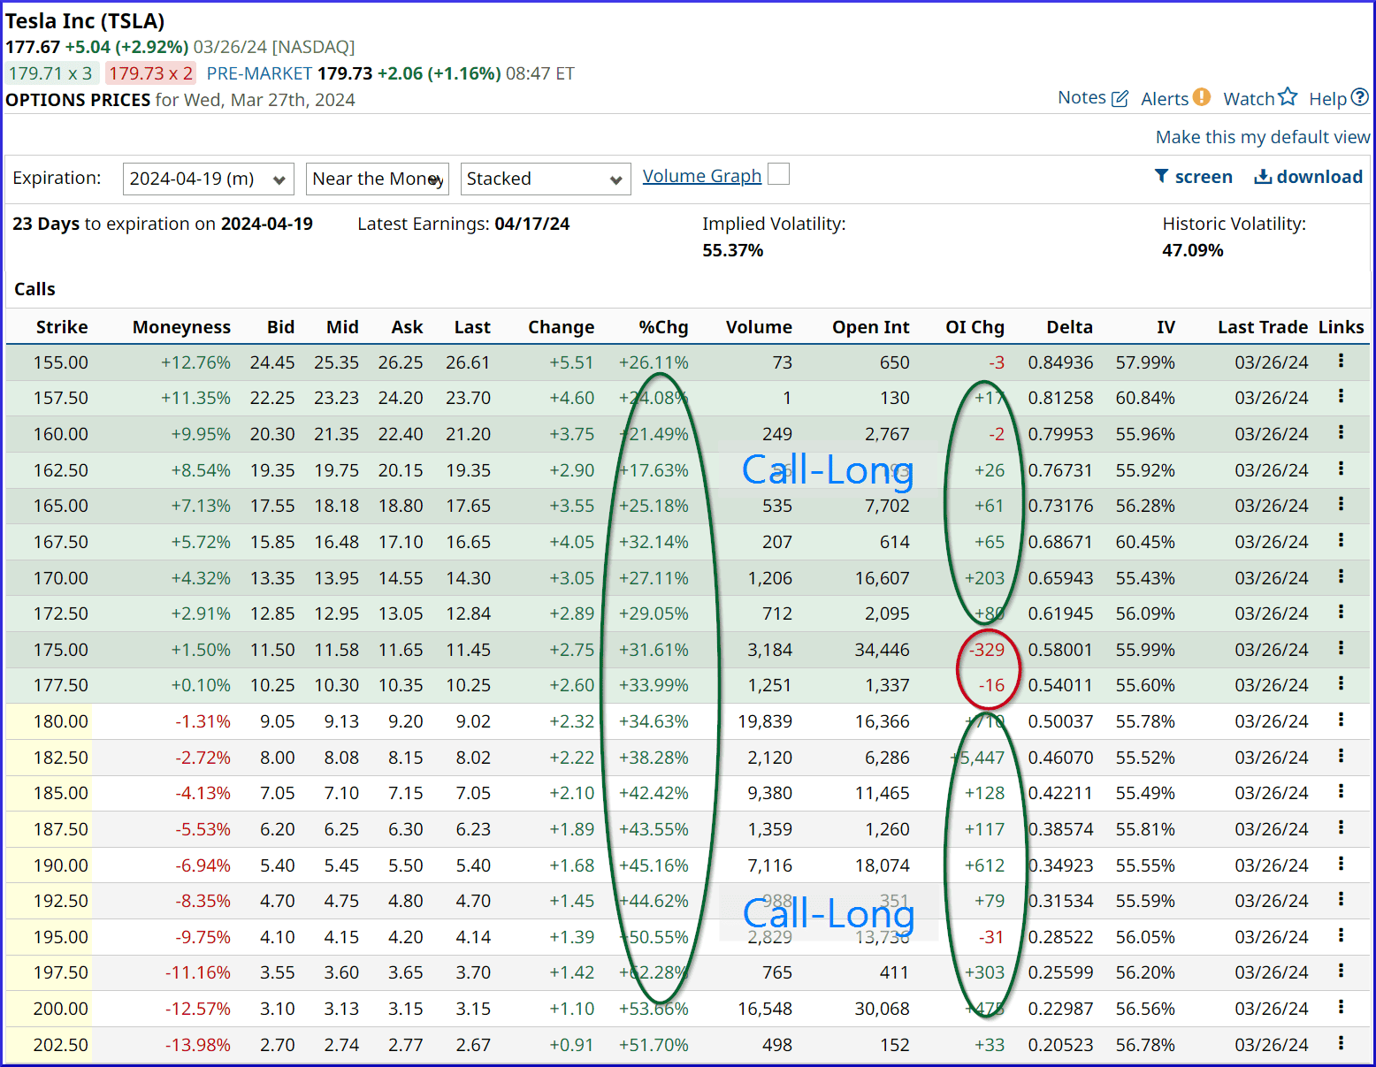
Task: Click the Alerts warning icon
Action: point(1201,97)
